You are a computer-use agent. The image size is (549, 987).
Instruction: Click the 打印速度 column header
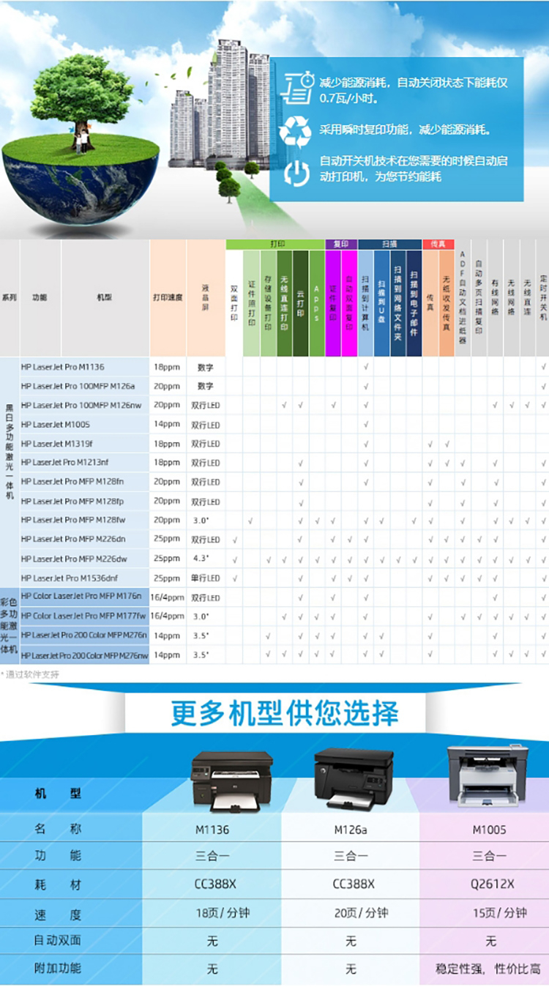[168, 298]
